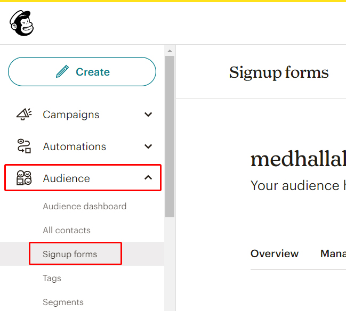346x311 pixels.
Task: Select Signup forms in sidebar
Action: [70, 254]
